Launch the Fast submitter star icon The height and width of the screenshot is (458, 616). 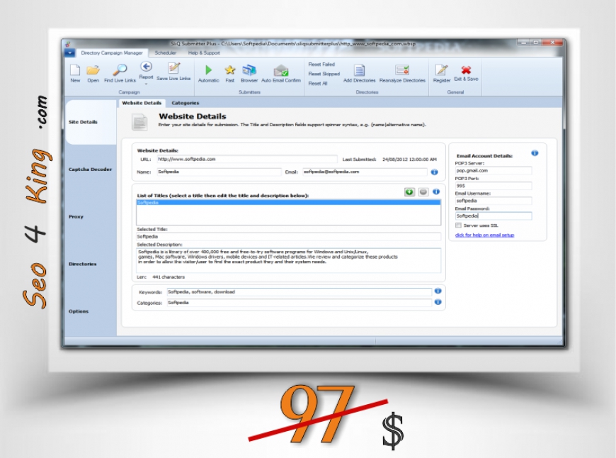[230, 70]
